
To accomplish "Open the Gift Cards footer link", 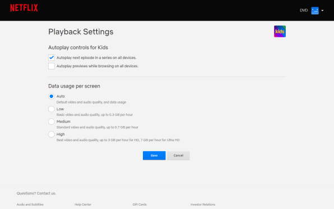I will (x=140, y=205).
